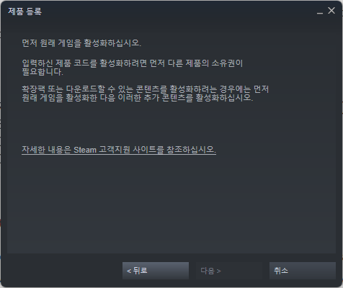Click the '>' arrow on the 다음 button
This screenshot has height=288, width=343.
click(x=218, y=271)
